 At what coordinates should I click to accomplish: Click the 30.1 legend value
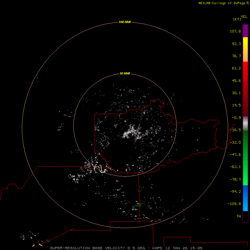(236, 93)
